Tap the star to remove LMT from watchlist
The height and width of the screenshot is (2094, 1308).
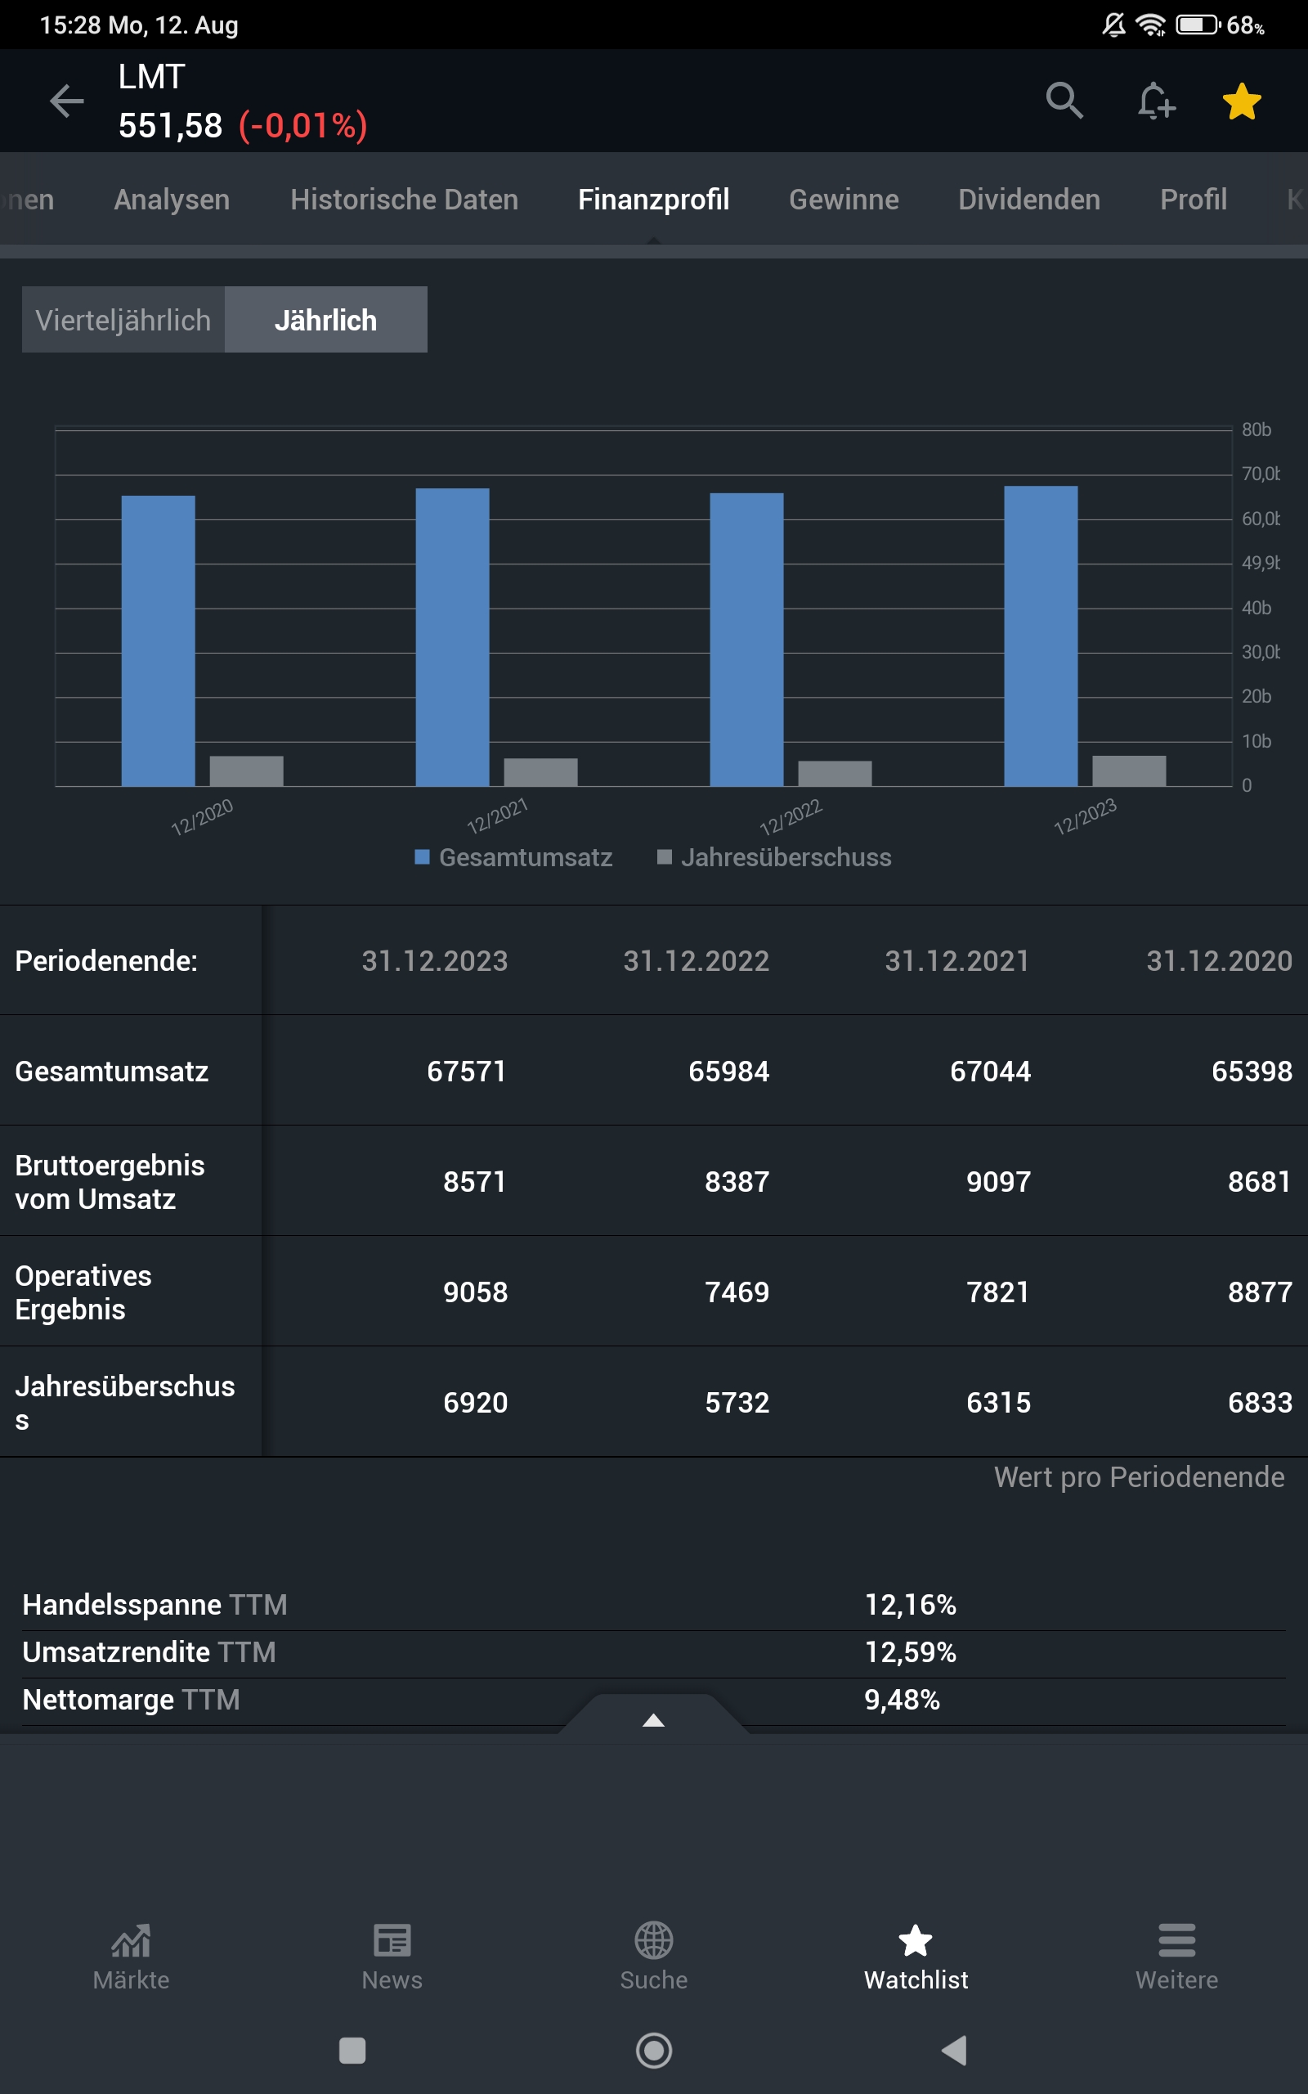[1240, 101]
